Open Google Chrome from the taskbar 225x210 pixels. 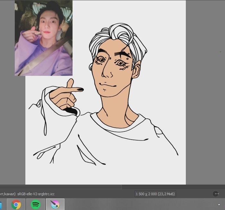click(x=16, y=204)
